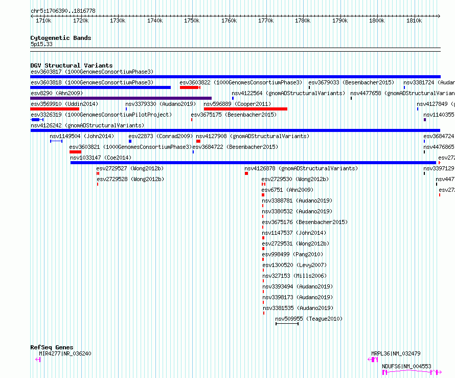Open the esv8290 (Ahn2009) purple bar
Screen dimensions: 455x378
pos(121,98)
